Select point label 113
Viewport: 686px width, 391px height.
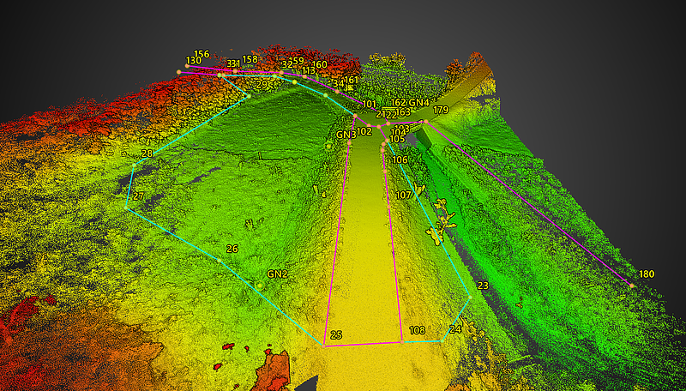[x=309, y=70]
